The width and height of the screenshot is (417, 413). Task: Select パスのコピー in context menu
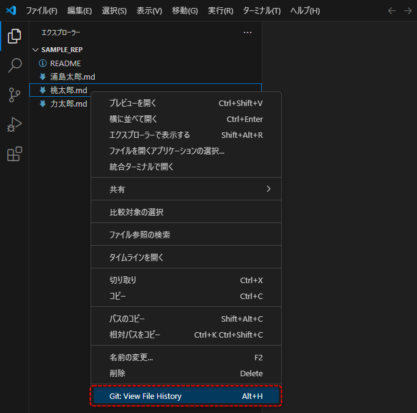click(x=186, y=319)
